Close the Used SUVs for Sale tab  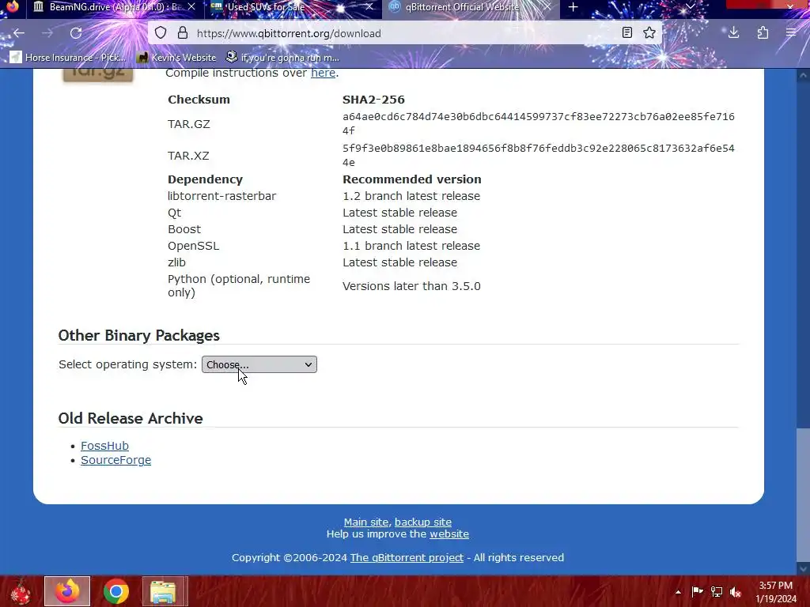click(369, 7)
